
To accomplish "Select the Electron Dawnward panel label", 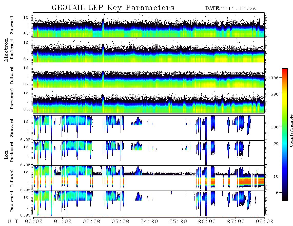I will point(12,99).
